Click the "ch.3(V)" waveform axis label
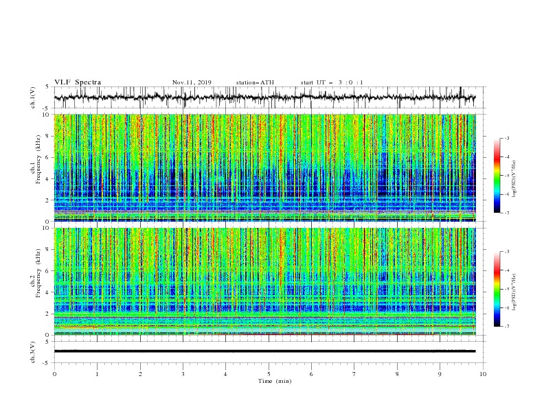Image resolution: width=544 pixels, height=420 pixels. point(32,352)
